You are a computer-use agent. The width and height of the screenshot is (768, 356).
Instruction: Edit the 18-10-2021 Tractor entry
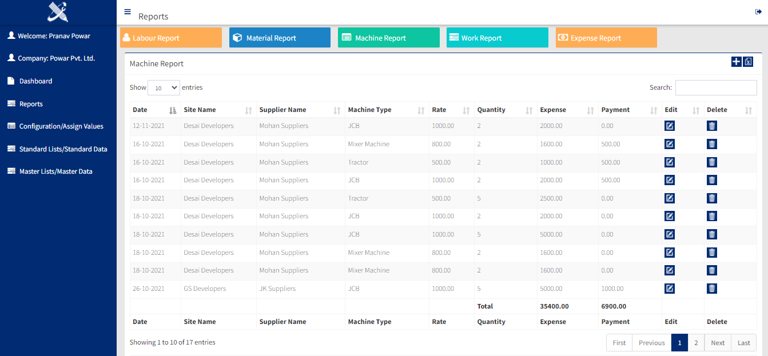[670, 198]
